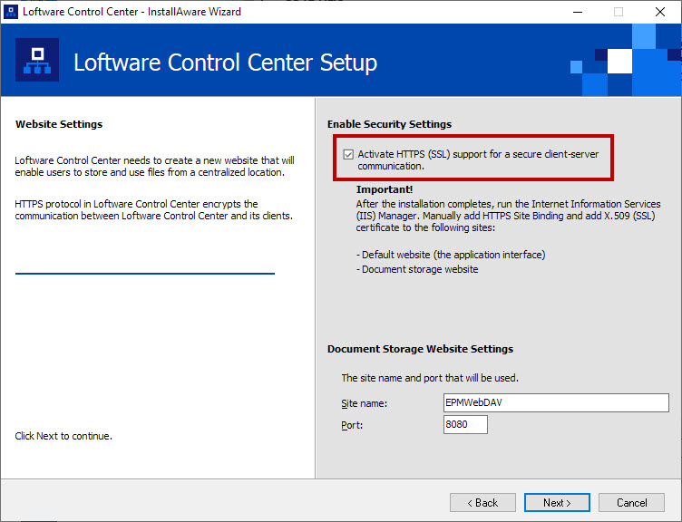
Task: Minimize the InstallAware Wizard window
Action: pyautogui.click(x=577, y=12)
